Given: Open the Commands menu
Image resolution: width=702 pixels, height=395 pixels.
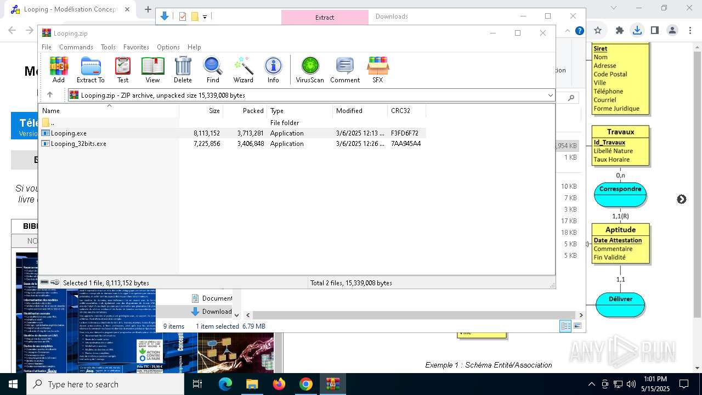Looking at the screenshot, I should click(76, 47).
